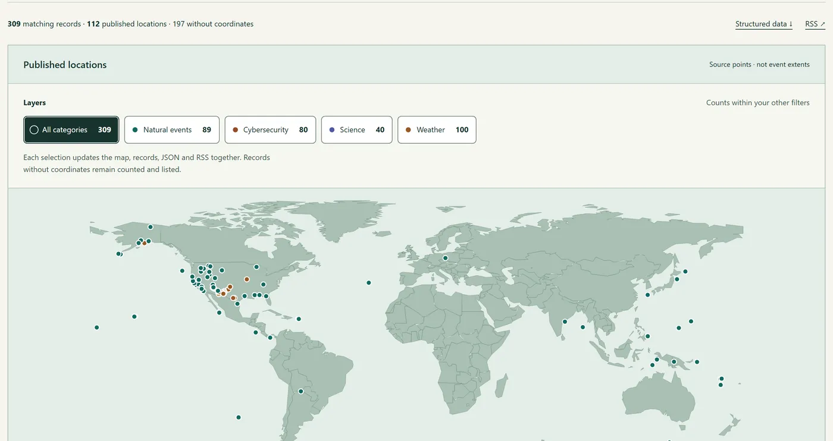
Task: Open the Pacific marker off Central America
Action: tap(256, 333)
